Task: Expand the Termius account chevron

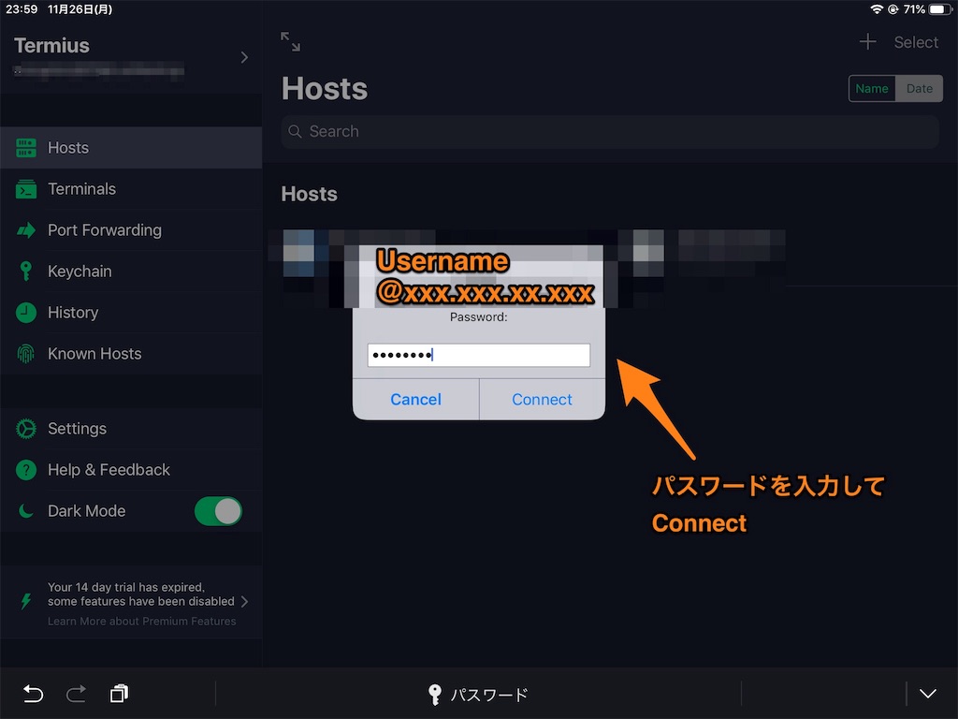Action: click(x=244, y=57)
